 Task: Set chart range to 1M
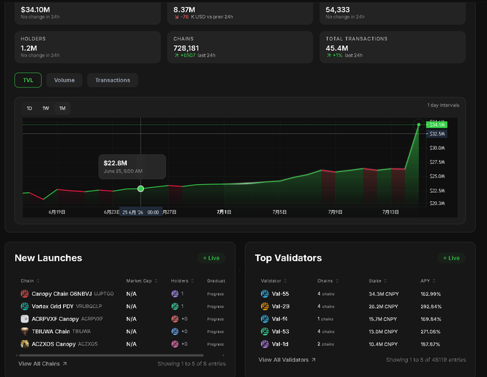click(62, 108)
